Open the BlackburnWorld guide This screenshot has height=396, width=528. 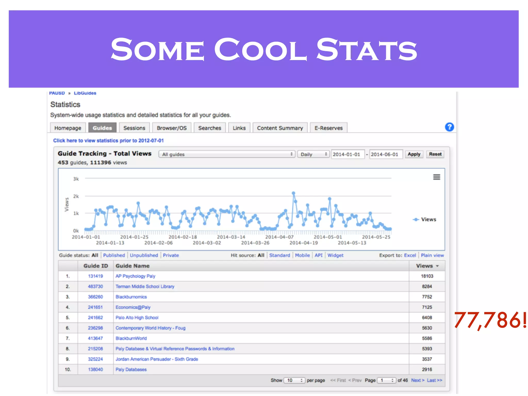[x=131, y=338]
